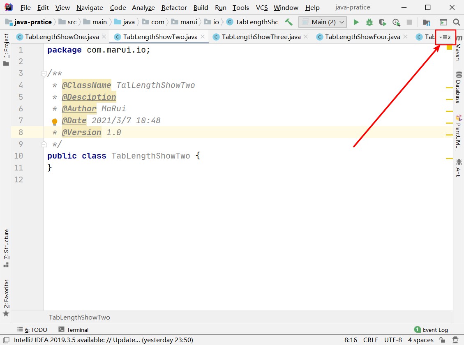
Task: Click the Search Everywhere magnifier icon
Action: [456, 22]
